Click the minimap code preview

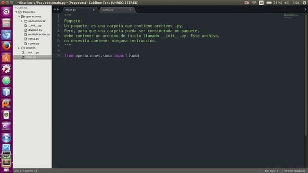pyautogui.click(x=291, y=15)
